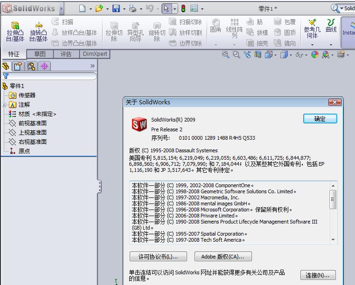Save the part with floppy icon
This screenshot has height=285, width=355.
tap(116, 8)
